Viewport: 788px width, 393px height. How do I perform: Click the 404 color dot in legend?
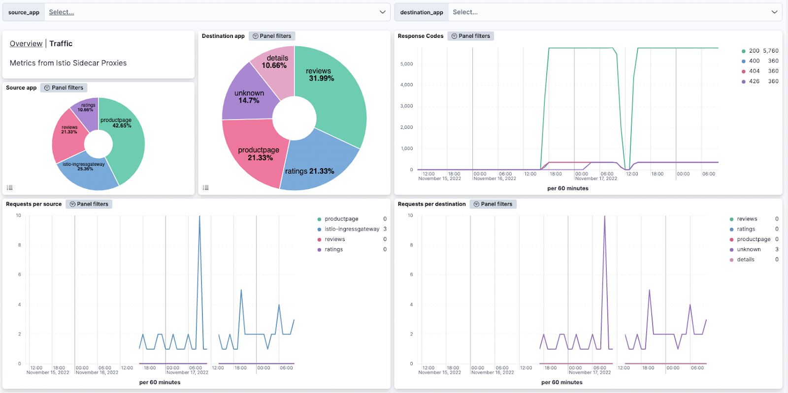(743, 71)
